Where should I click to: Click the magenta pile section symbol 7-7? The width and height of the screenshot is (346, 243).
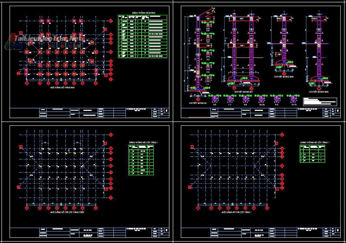pyautogui.click(x=230, y=99)
